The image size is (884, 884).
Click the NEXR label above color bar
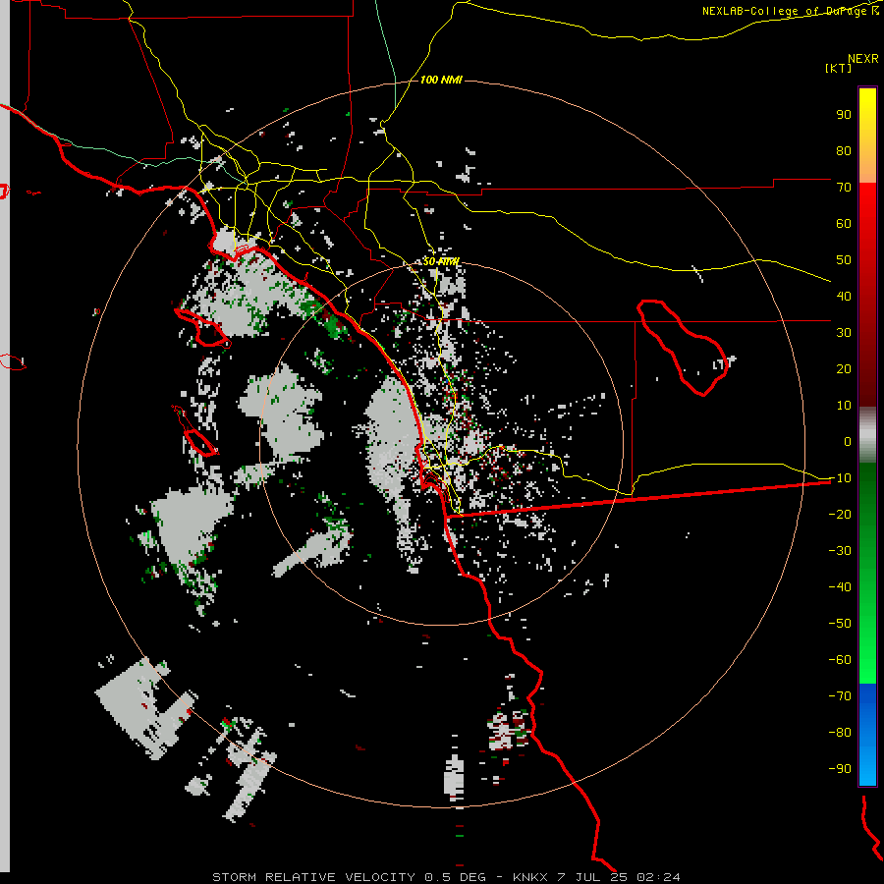click(862, 58)
